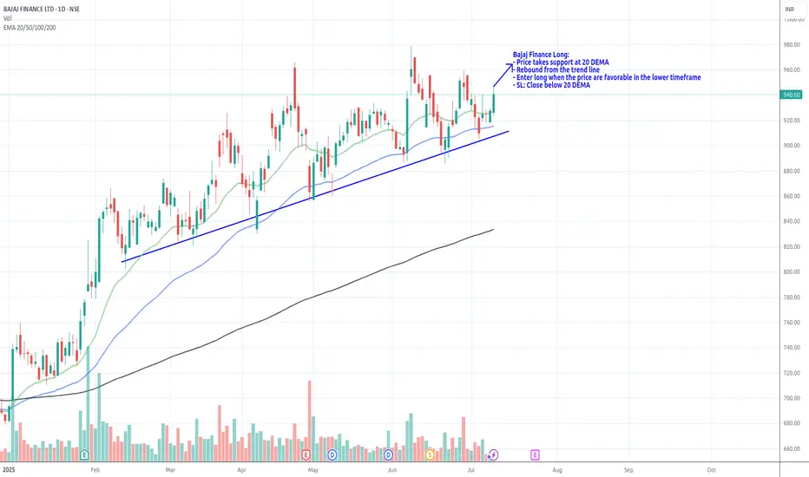Screen dimensions: 809x477
Task: Open the purple lightning latest-news marker
Action: click(493, 454)
